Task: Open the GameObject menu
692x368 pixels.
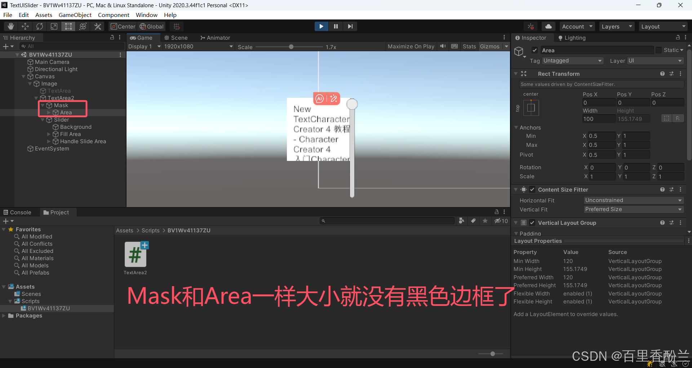Action: click(x=75, y=15)
